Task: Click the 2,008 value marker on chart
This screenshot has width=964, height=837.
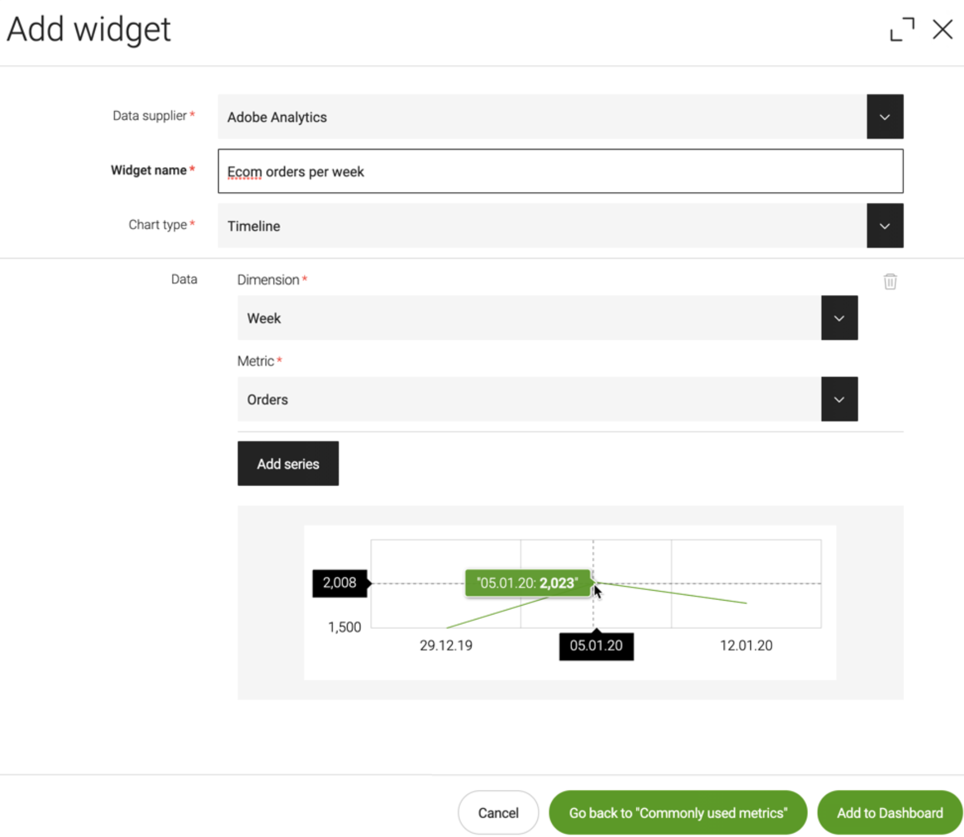Action: [x=340, y=583]
